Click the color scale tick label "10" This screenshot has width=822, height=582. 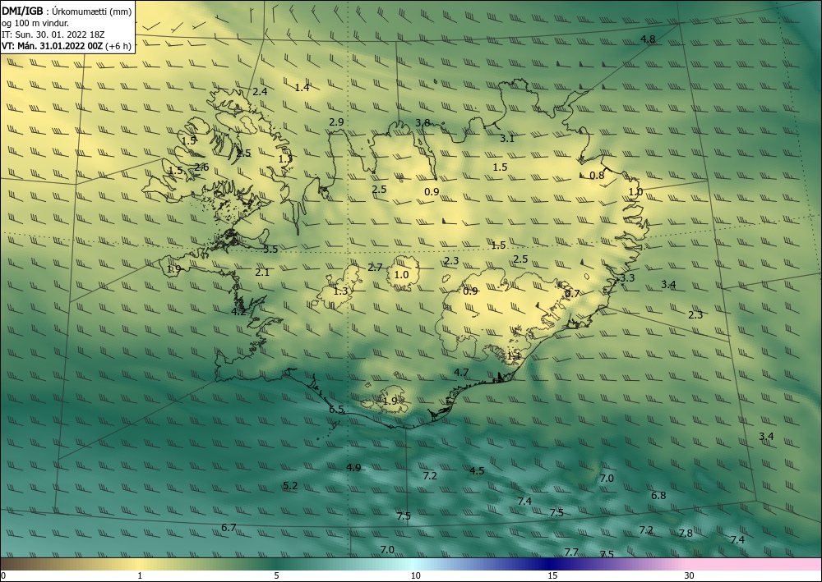(415, 575)
